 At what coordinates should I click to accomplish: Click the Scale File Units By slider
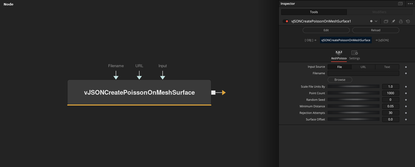[x=354, y=86]
